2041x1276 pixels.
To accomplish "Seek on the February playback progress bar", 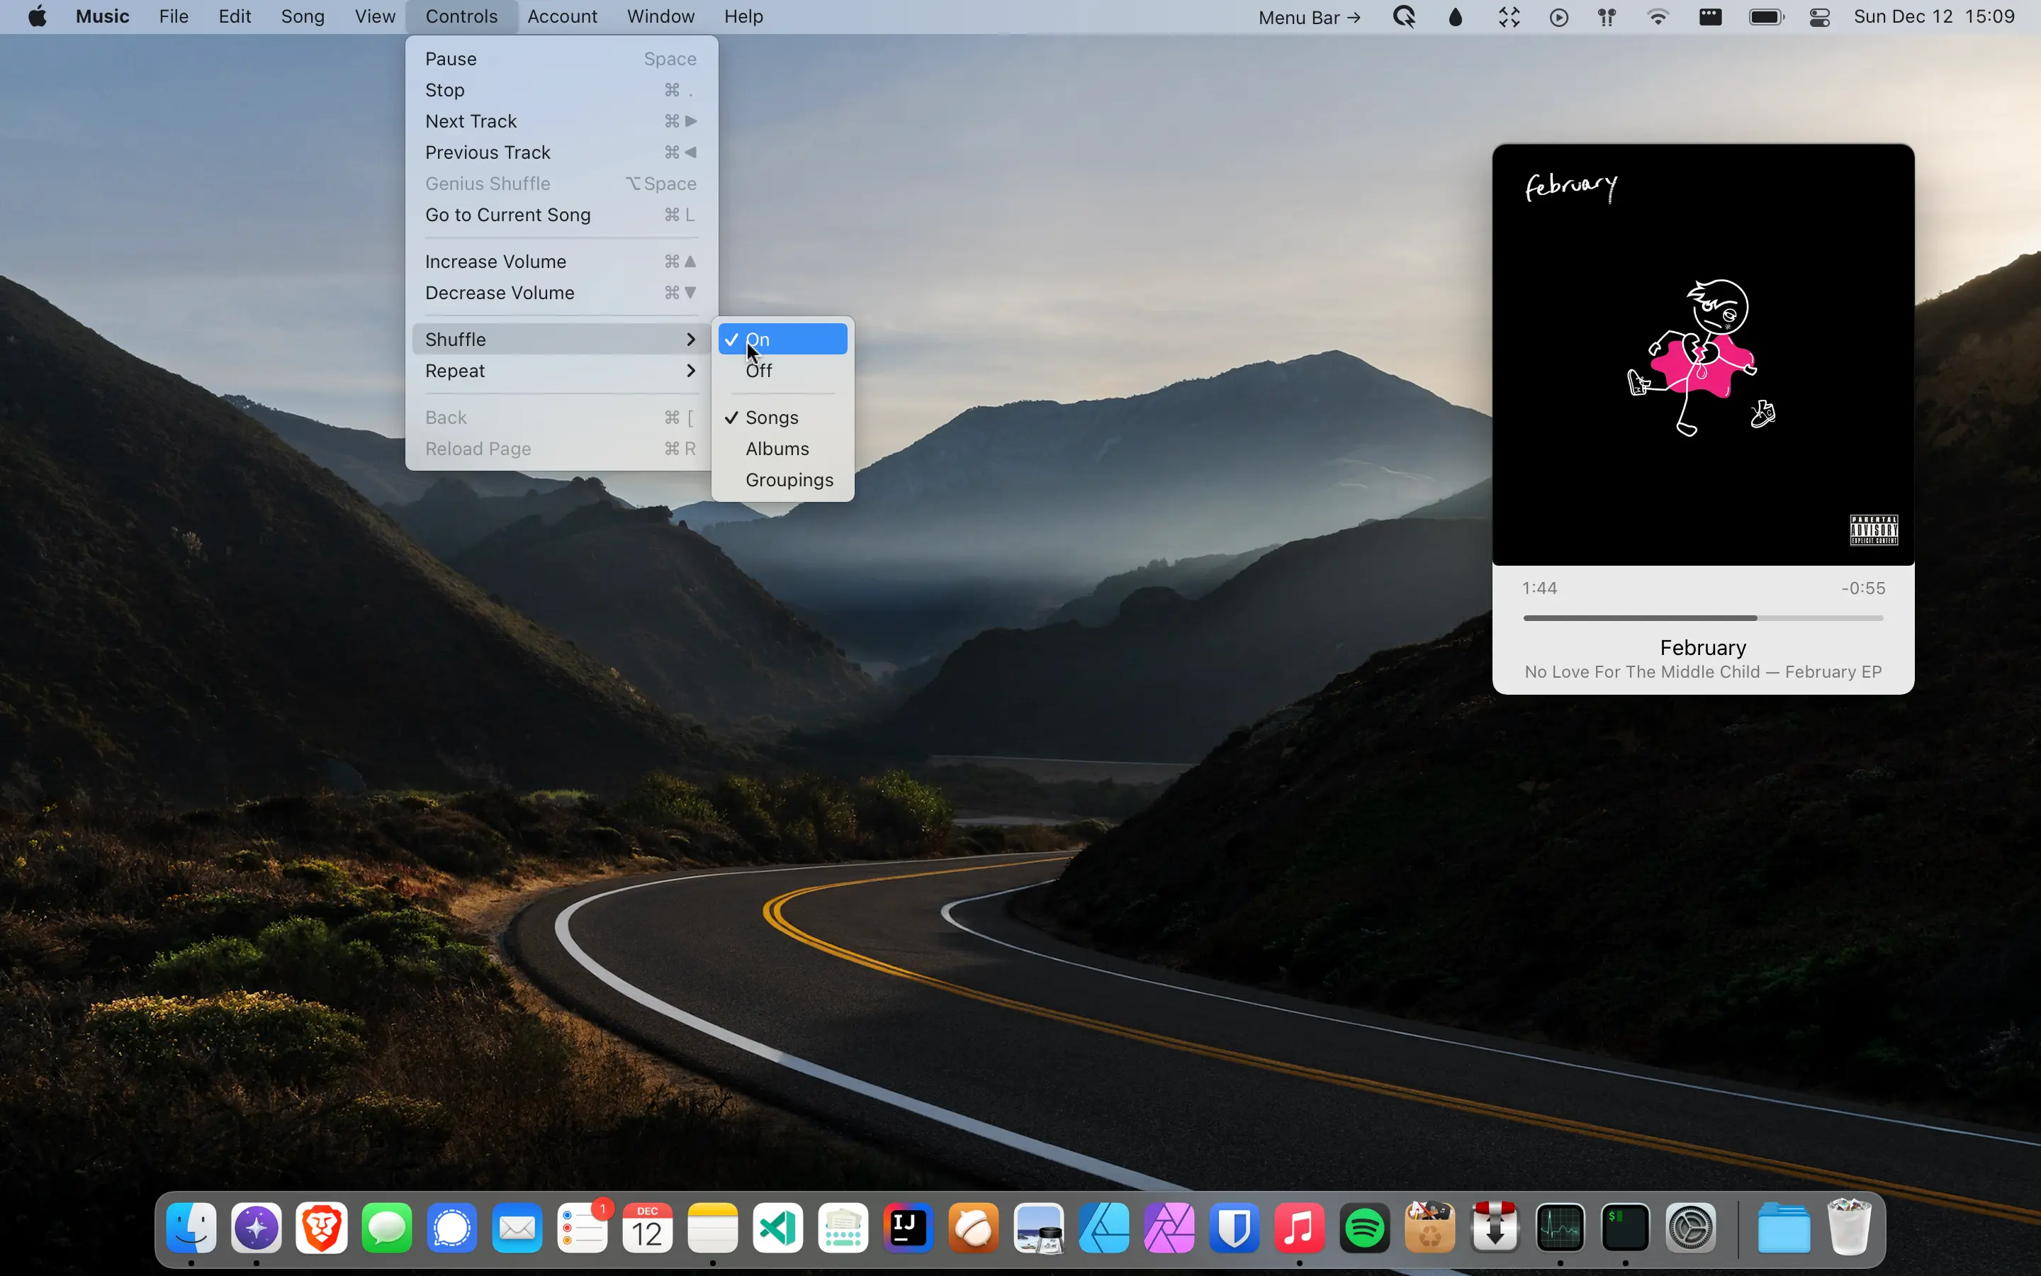I will [1702, 619].
